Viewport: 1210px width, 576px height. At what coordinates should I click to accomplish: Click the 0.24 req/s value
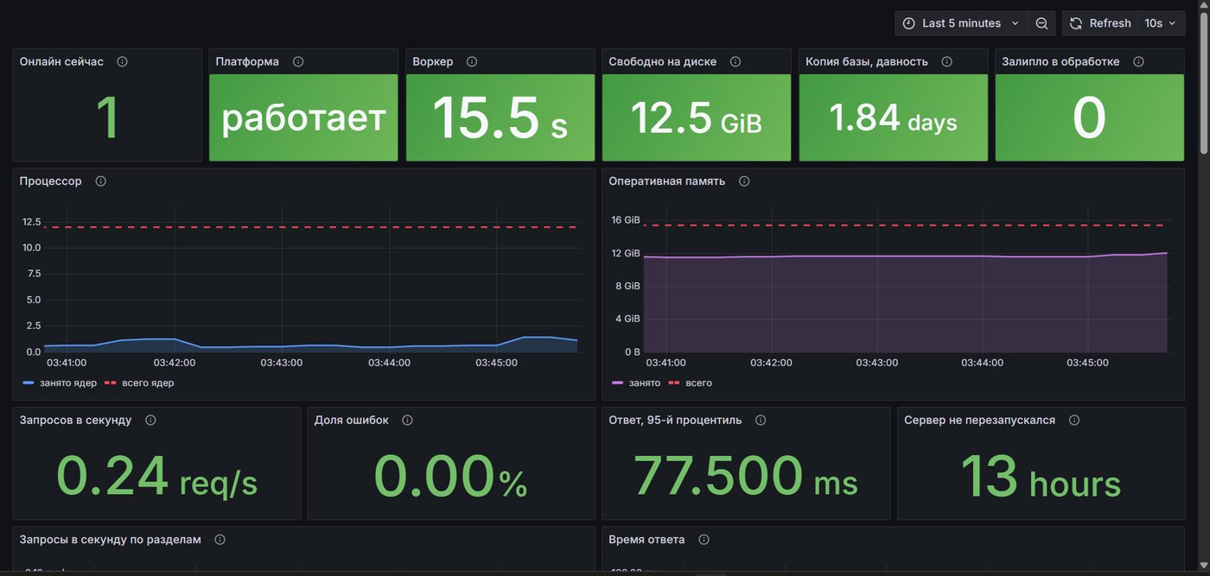[157, 476]
